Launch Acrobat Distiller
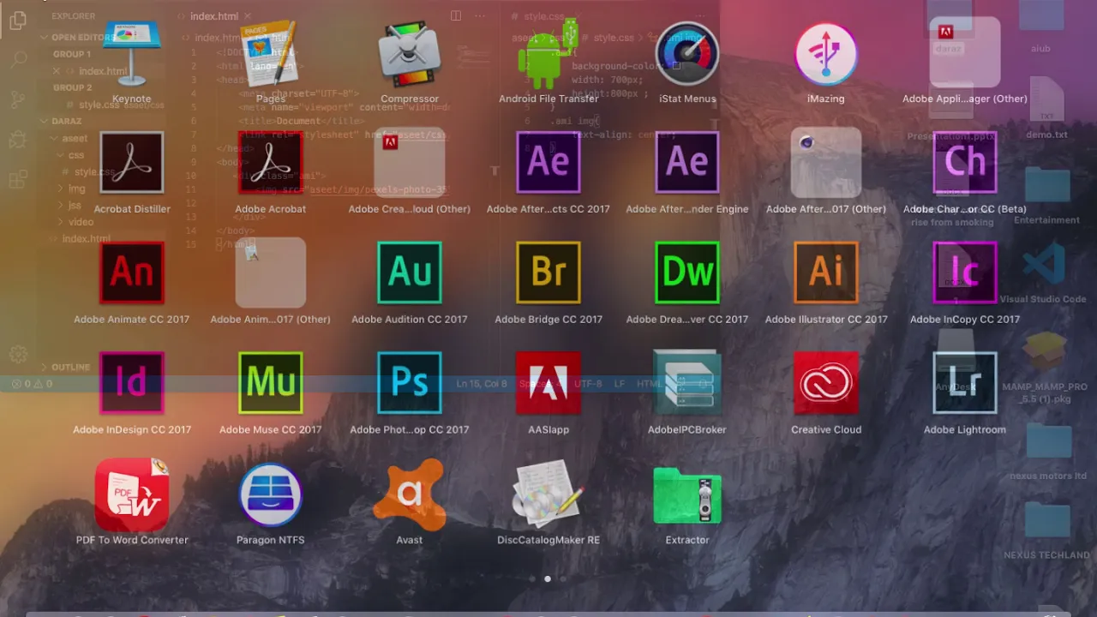This screenshot has height=617, width=1097. tap(132, 163)
